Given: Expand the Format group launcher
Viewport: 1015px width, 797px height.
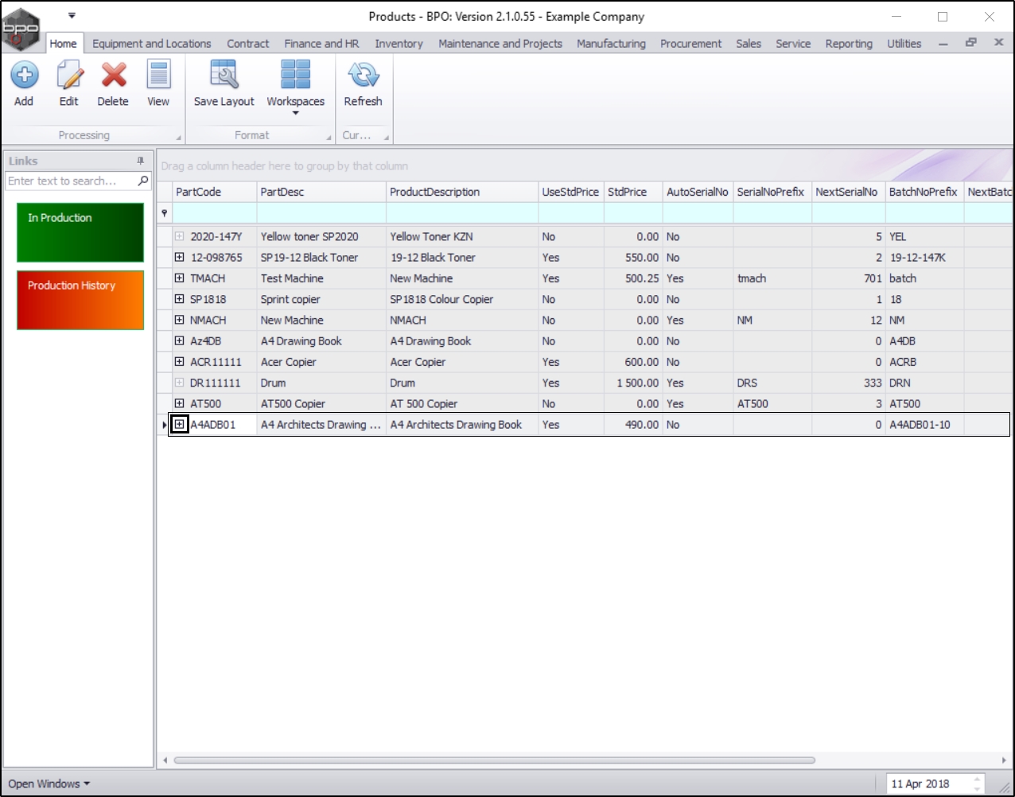Looking at the screenshot, I should (x=329, y=138).
